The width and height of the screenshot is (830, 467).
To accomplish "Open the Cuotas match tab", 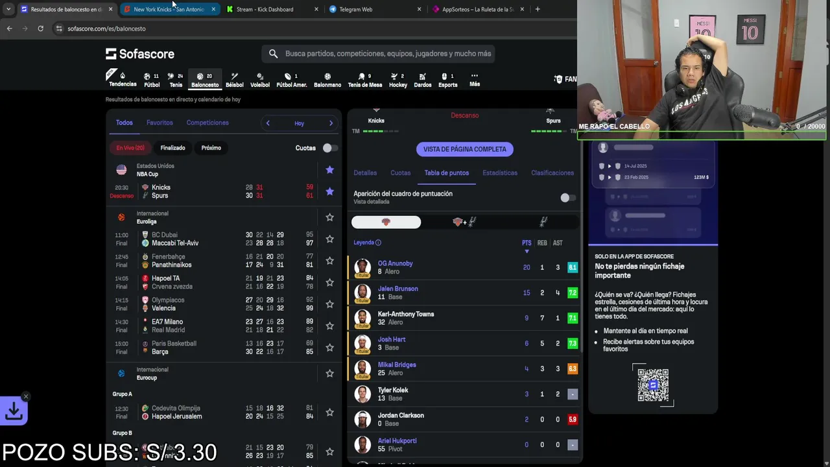I will [x=400, y=173].
